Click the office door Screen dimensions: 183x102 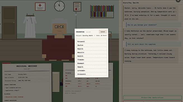click(9, 23)
